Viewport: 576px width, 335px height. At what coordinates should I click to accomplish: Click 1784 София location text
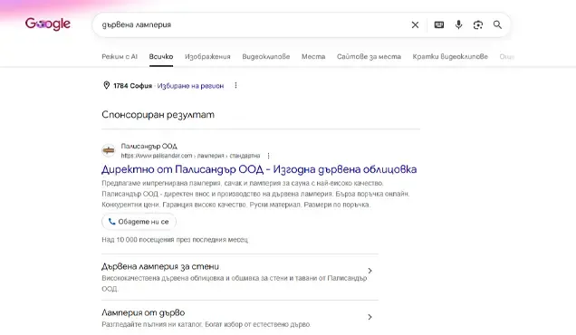pos(132,86)
